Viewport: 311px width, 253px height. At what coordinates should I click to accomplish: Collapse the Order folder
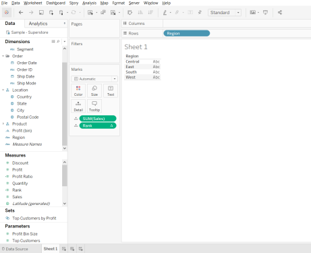click(x=3, y=56)
